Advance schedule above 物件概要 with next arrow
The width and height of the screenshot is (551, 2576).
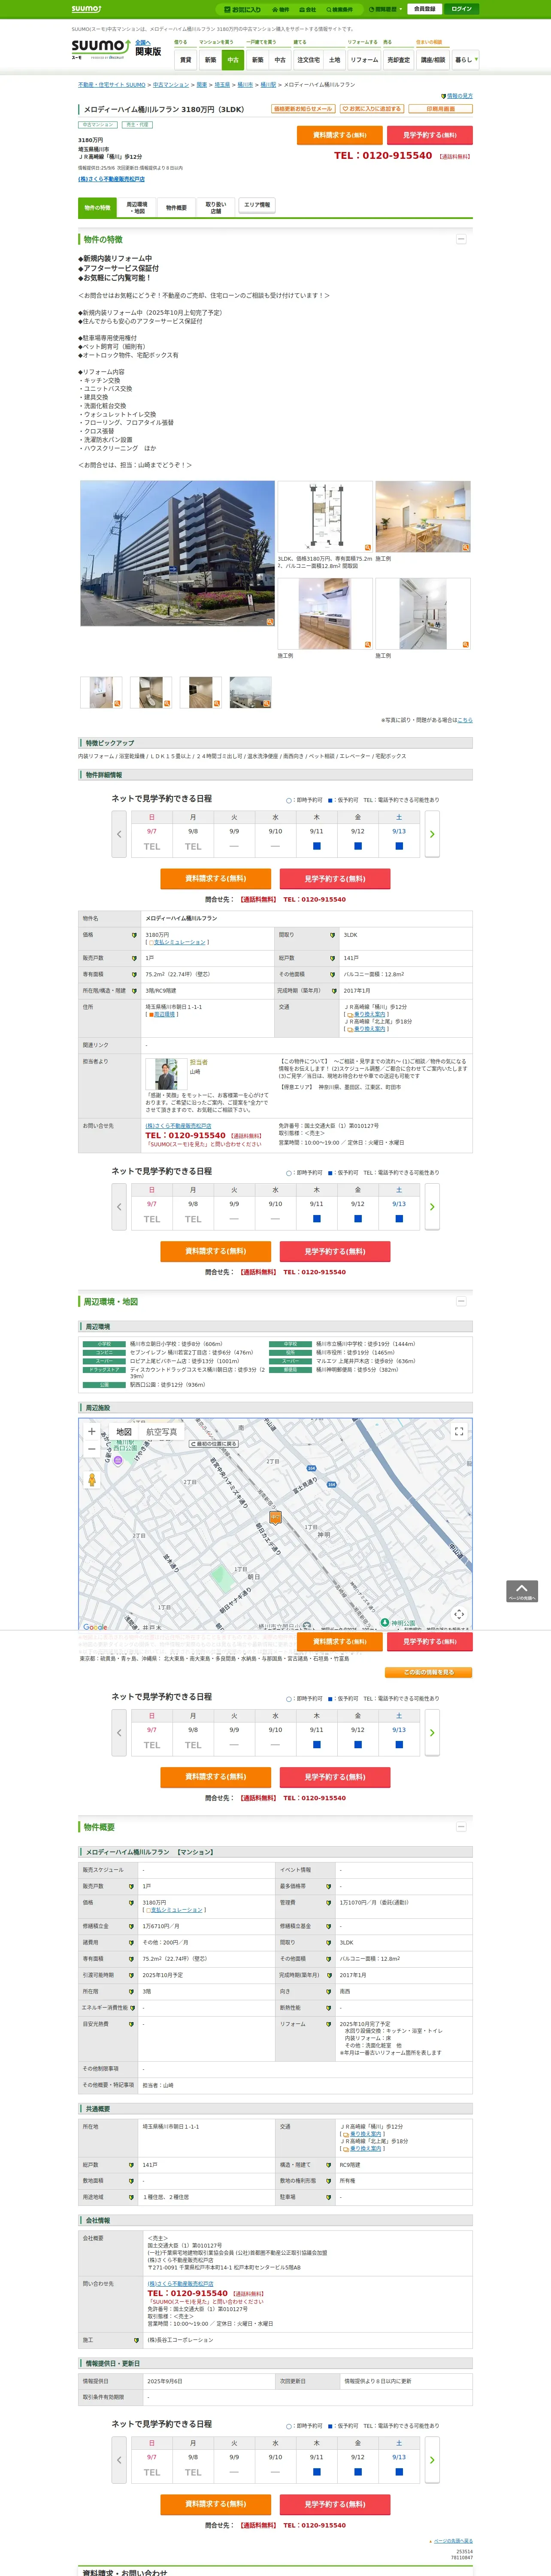[x=432, y=1733]
